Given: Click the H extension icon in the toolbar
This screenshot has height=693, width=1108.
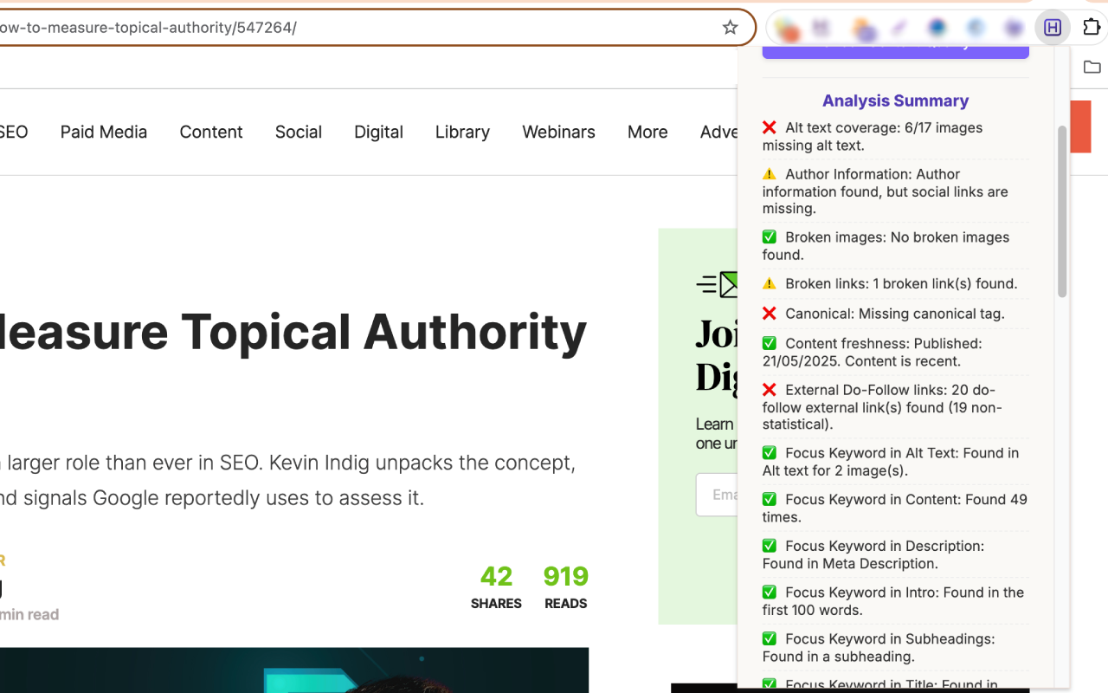Looking at the screenshot, I should point(1053,27).
